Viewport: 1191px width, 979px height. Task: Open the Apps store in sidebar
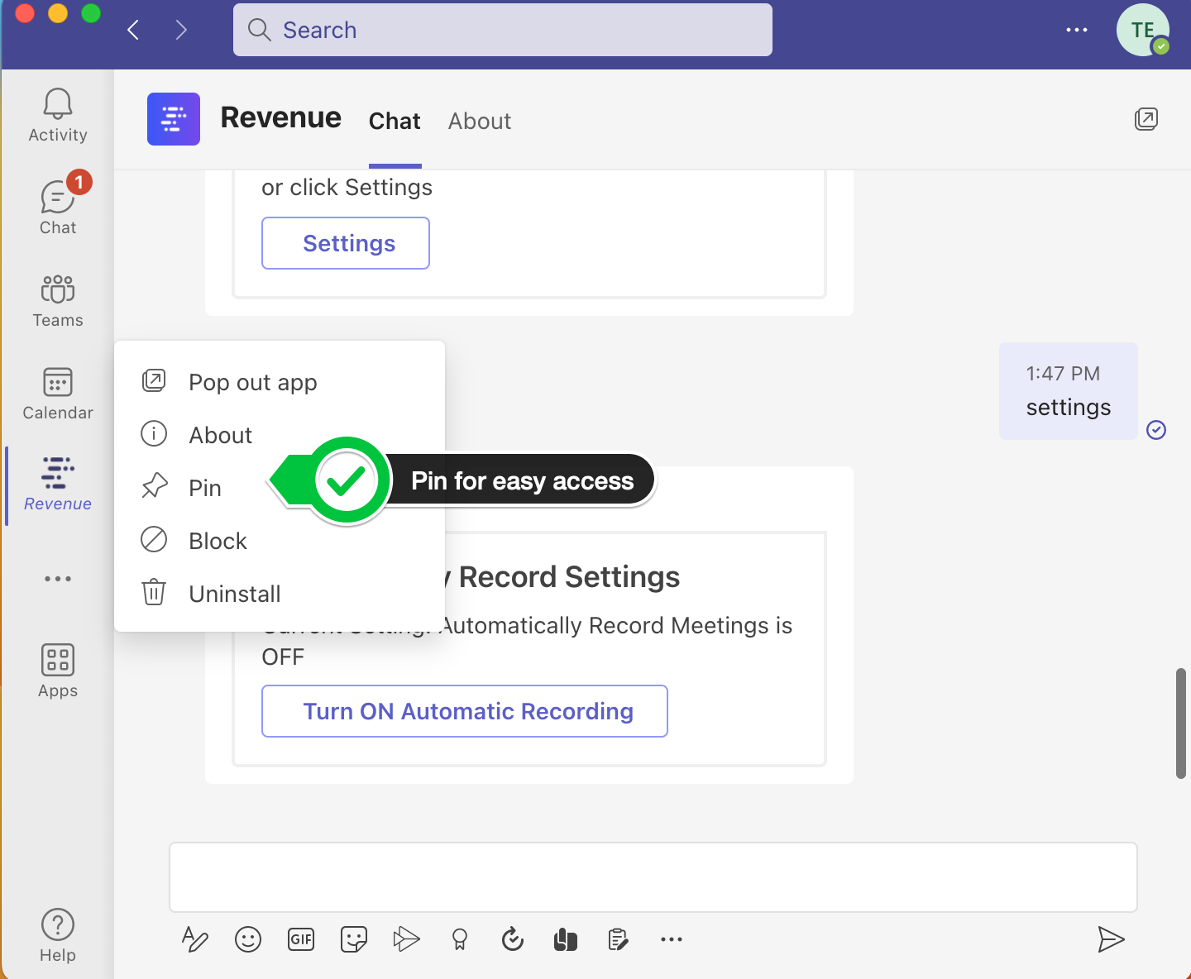(57, 671)
